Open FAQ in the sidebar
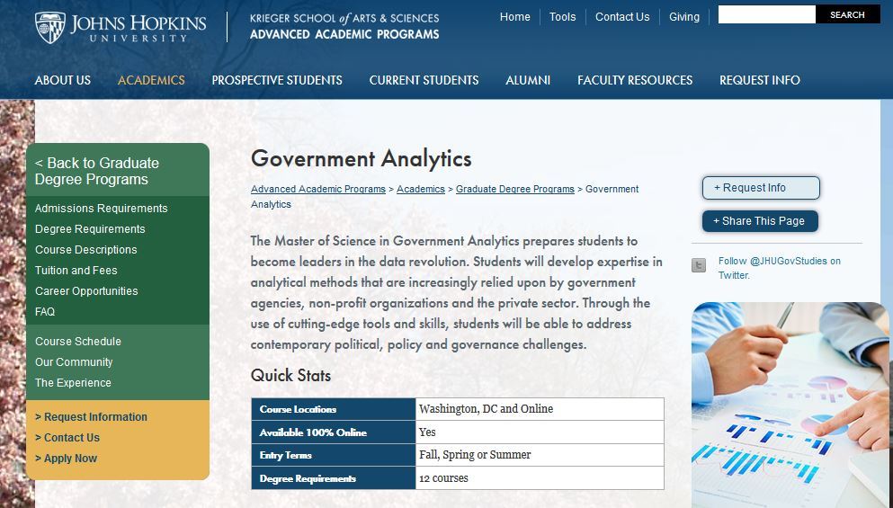This screenshot has width=893, height=508. [45, 311]
